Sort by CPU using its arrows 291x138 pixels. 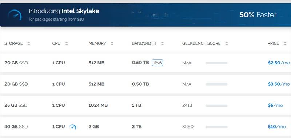click(x=67, y=43)
